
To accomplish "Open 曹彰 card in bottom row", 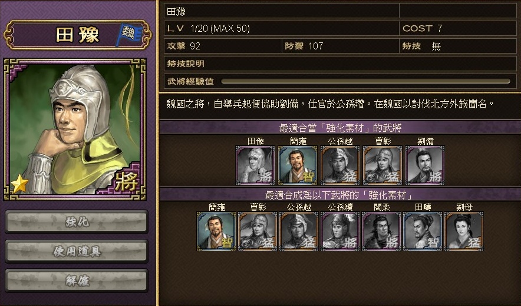I will [x=258, y=231].
